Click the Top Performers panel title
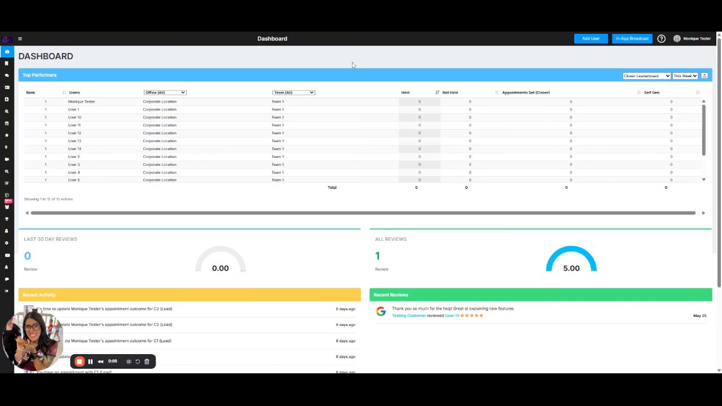The width and height of the screenshot is (722, 406). 39,75
